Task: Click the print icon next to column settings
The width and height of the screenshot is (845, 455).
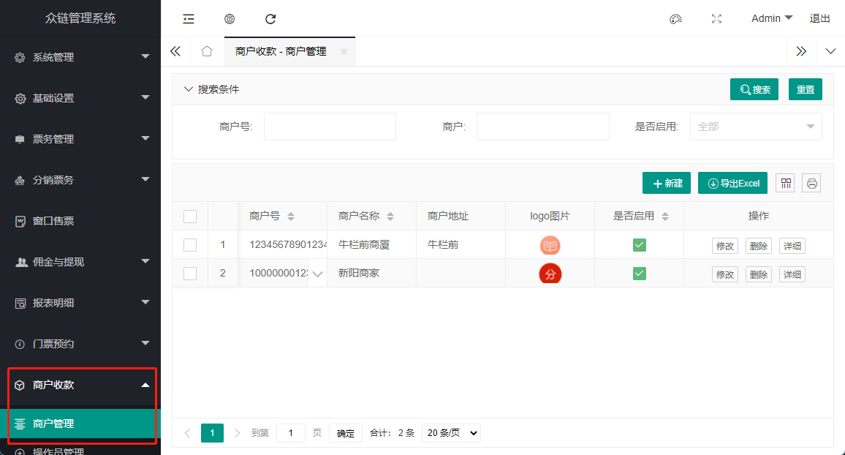Action: pos(811,183)
